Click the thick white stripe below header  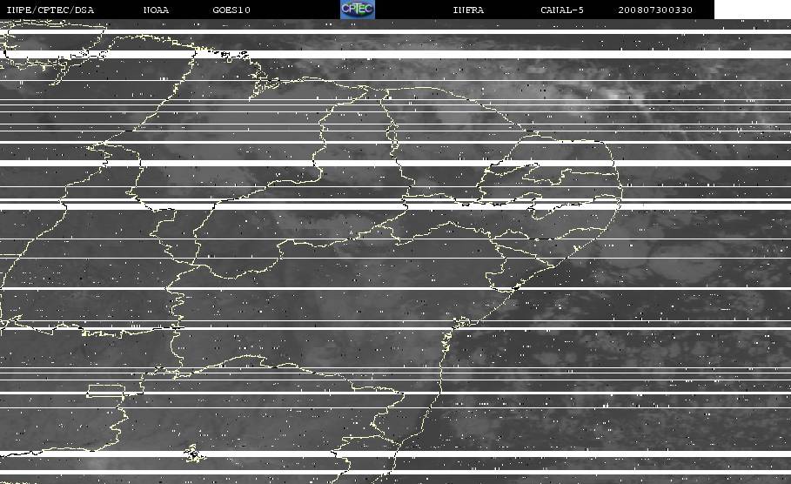tap(395, 54)
